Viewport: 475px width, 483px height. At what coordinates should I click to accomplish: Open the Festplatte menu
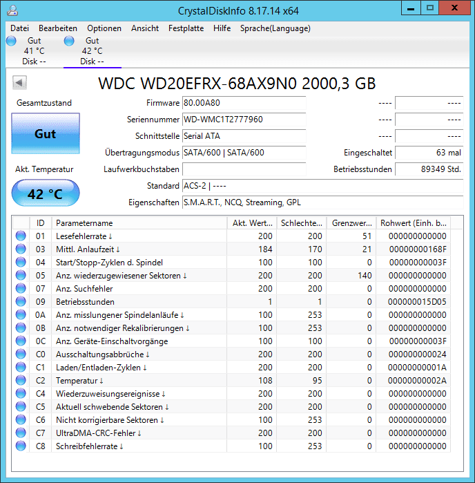[186, 28]
